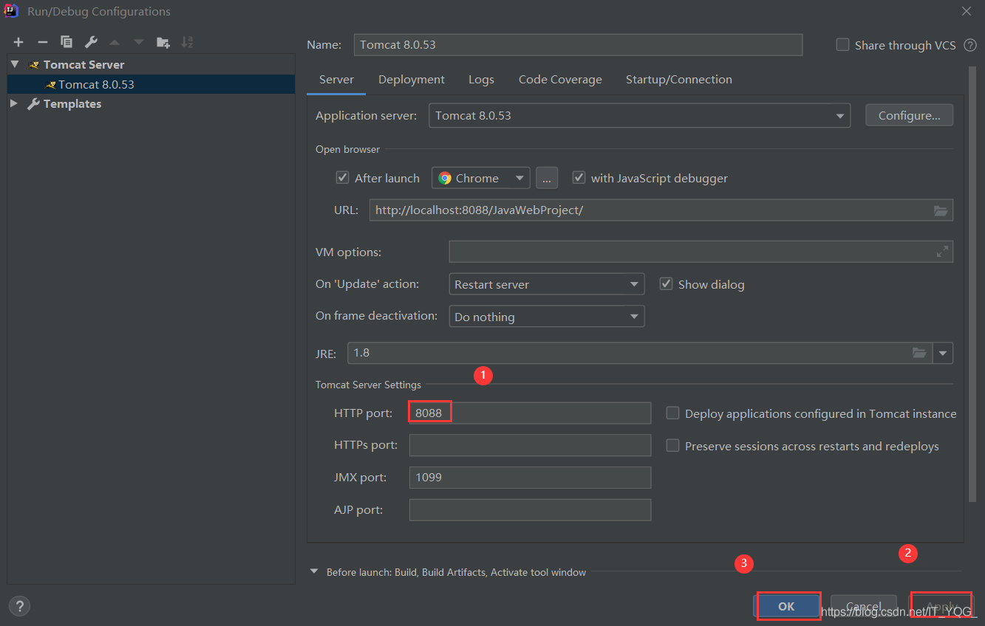The image size is (985, 626).
Task: Enable Share through VCS
Action: tap(842, 45)
